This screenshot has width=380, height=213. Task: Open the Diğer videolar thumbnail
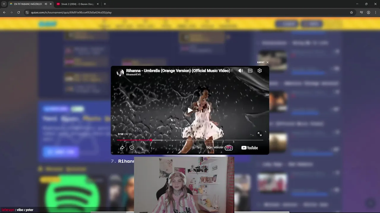point(229,148)
